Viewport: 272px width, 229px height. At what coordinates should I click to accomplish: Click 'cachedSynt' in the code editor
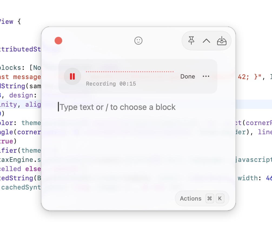(x=21, y=187)
